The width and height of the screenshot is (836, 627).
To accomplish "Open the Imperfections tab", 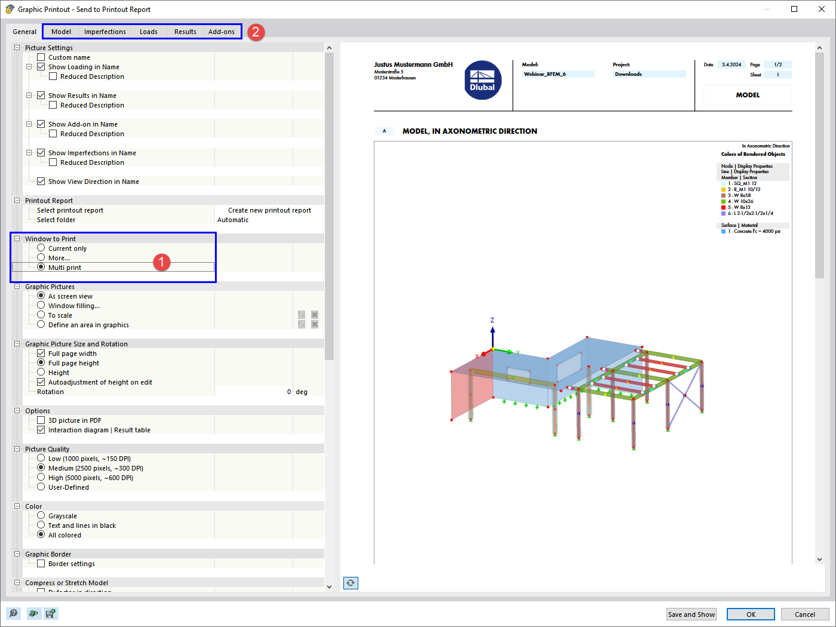I will (x=105, y=32).
